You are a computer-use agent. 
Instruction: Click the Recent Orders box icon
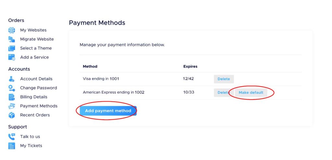point(12,115)
